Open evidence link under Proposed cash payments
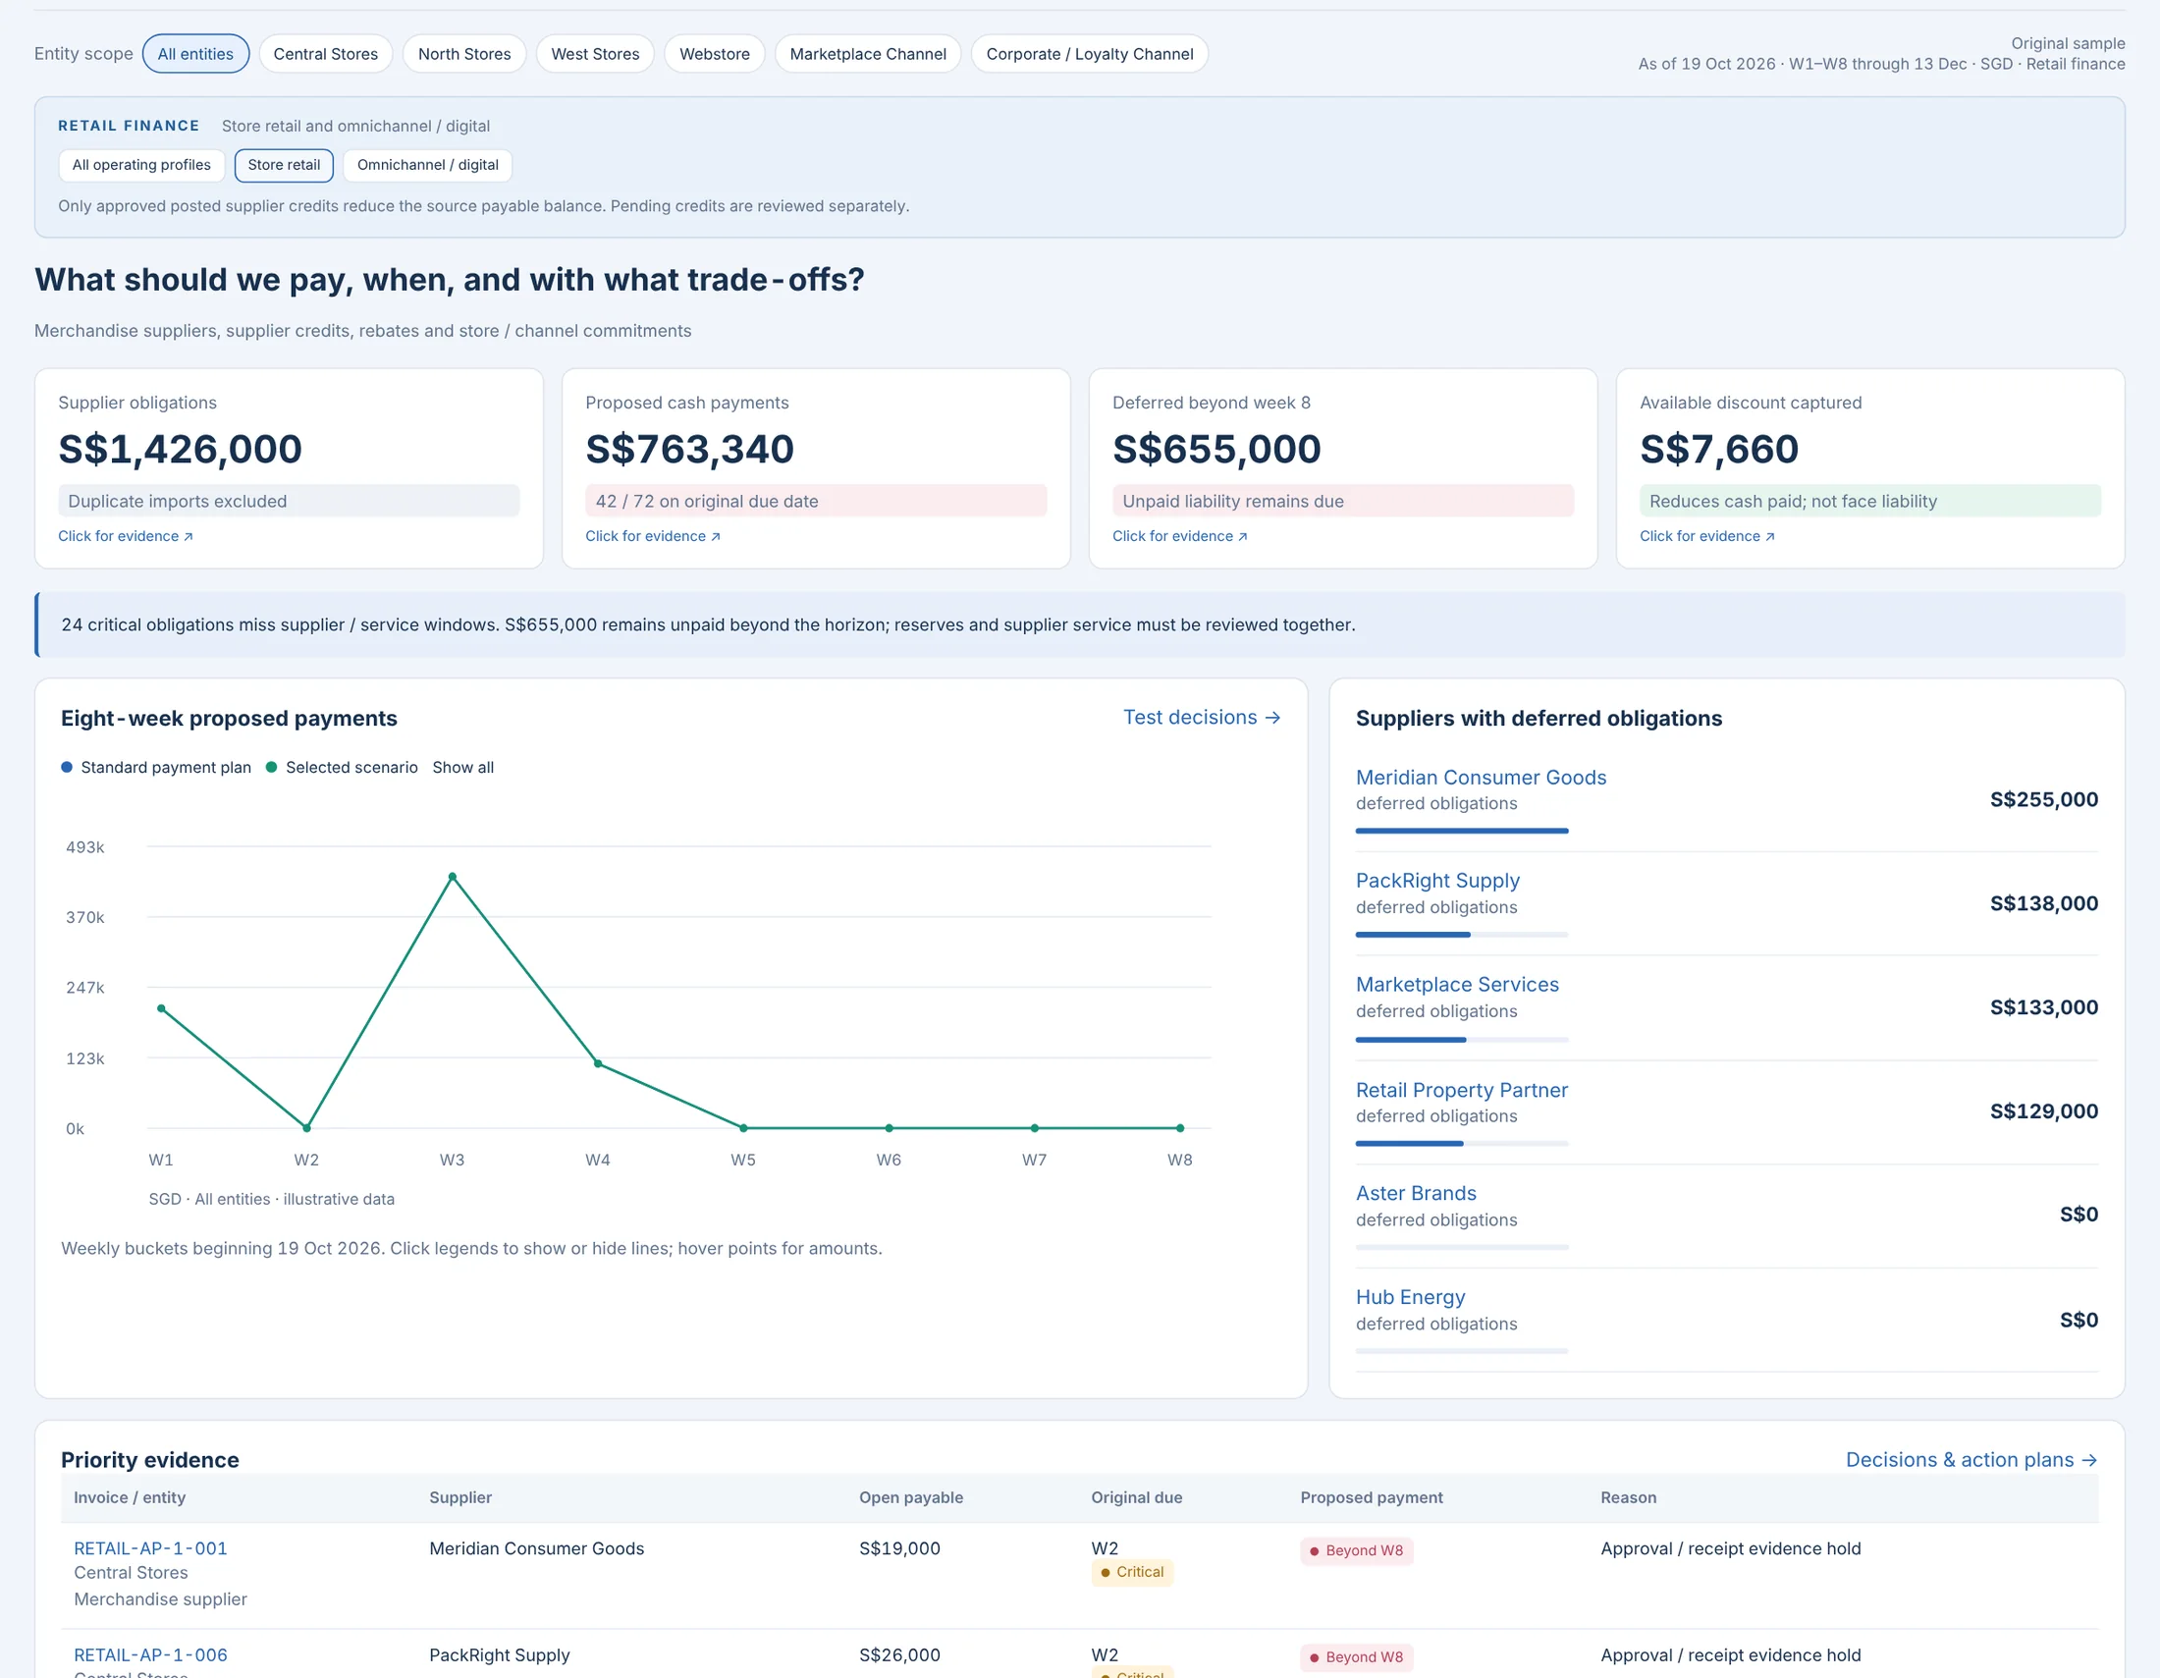2160x1678 pixels. (x=653, y=536)
